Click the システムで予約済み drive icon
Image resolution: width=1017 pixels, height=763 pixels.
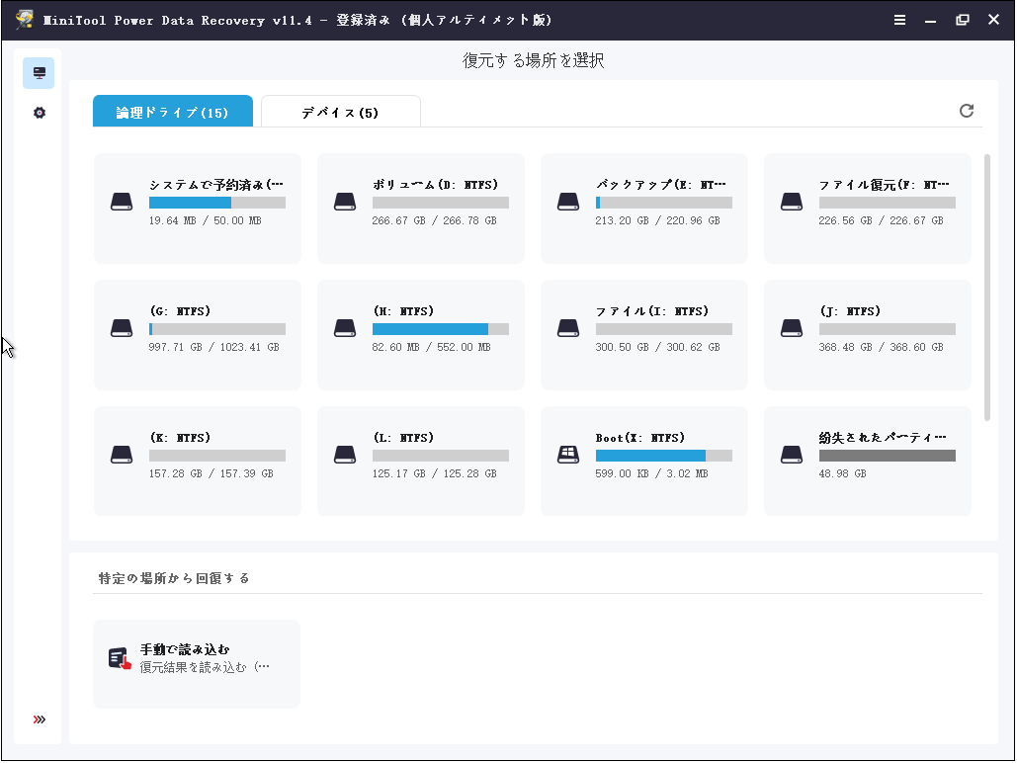click(122, 201)
